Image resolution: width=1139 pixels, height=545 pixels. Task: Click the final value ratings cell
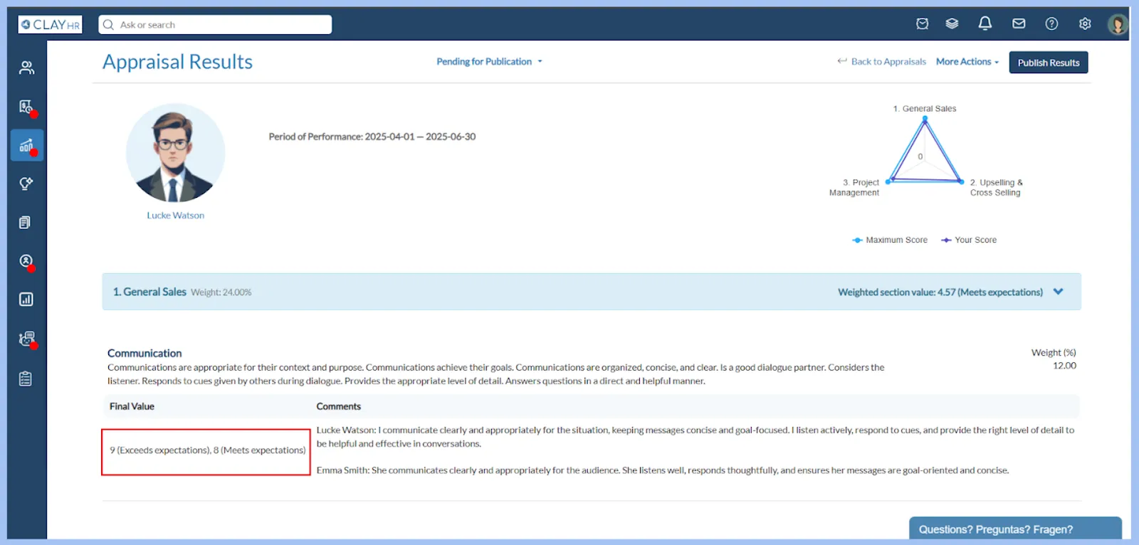pos(206,451)
